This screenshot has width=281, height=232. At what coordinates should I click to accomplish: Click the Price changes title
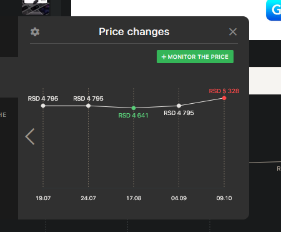[134, 32]
